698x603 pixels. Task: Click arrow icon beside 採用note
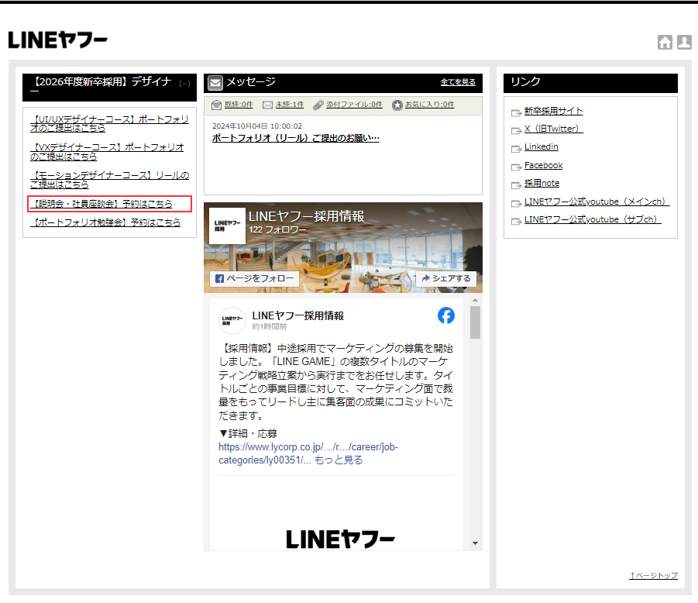(x=516, y=184)
